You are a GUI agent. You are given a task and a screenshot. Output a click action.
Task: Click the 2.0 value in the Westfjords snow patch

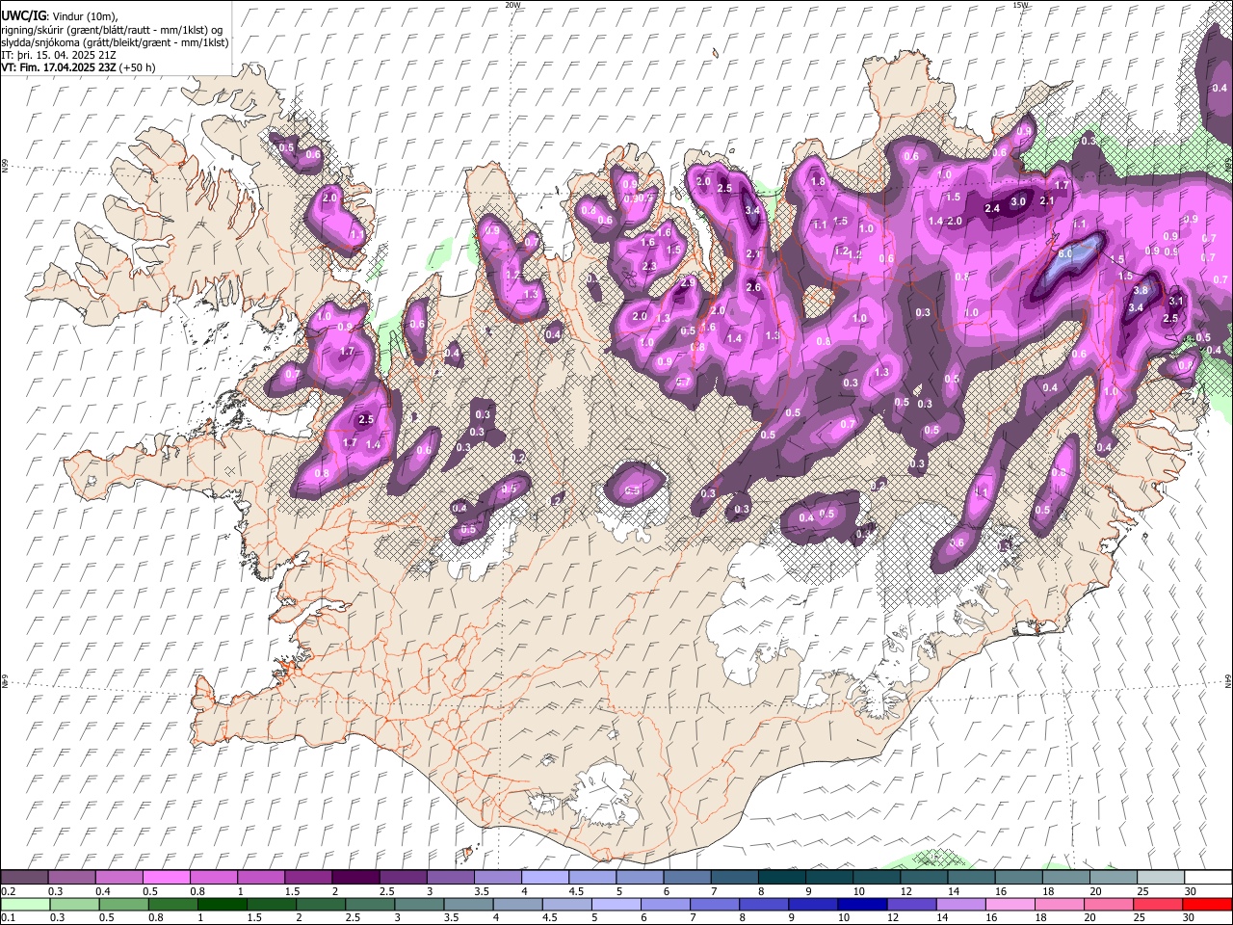pos(329,197)
